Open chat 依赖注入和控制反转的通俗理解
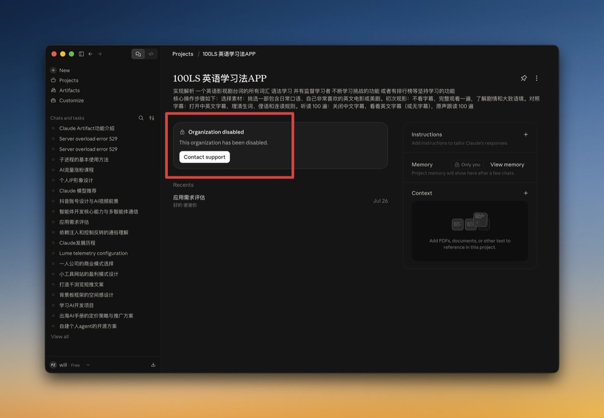The height and width of the screenshot is (418, 604). tap(94, 233)
